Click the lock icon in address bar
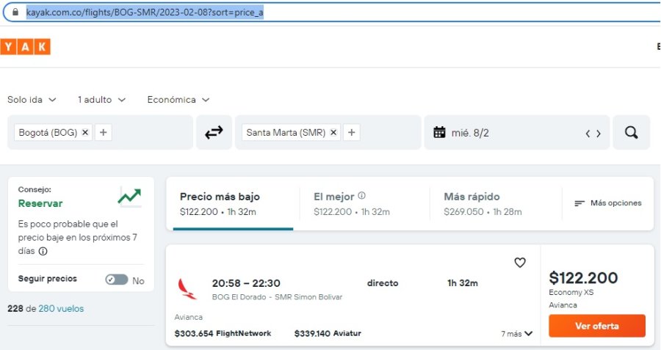The image size is (661, 350). coord(15,12)
